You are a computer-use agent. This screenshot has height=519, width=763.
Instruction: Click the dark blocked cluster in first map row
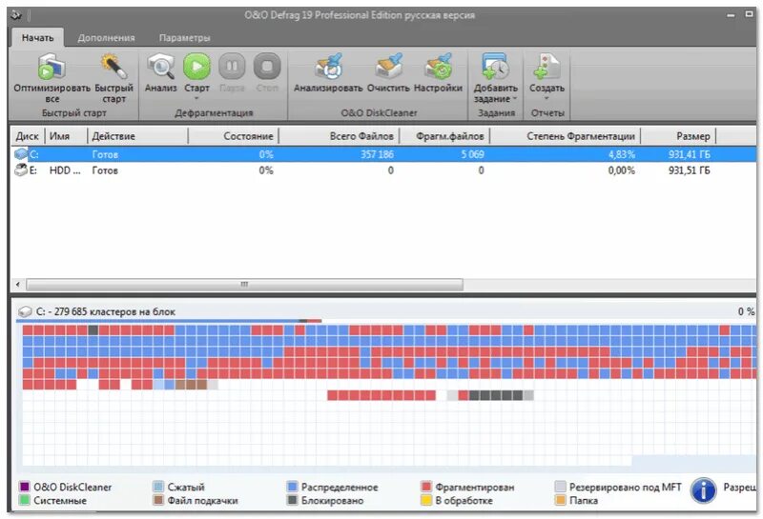[x=93, y=329]
